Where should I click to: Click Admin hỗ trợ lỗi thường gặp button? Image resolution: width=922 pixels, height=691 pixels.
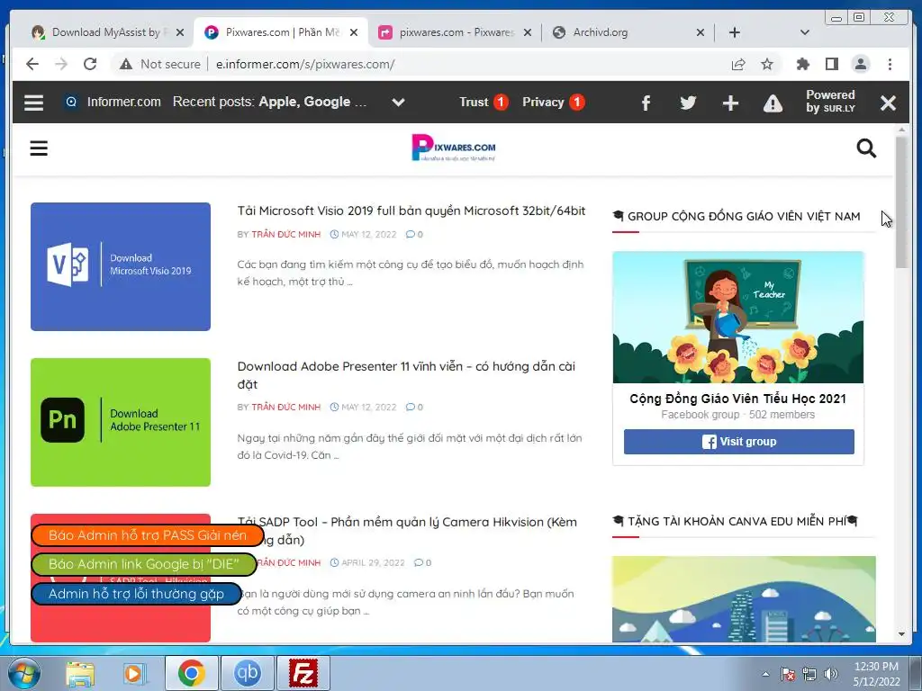point(136,594)
